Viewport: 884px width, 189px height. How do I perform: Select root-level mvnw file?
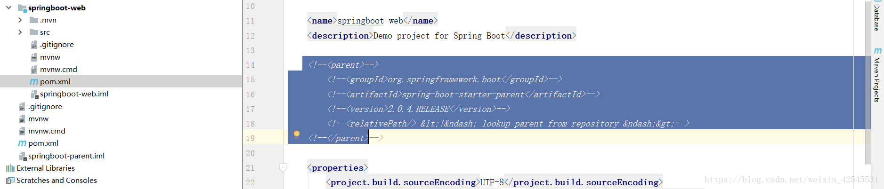point(38,118)
